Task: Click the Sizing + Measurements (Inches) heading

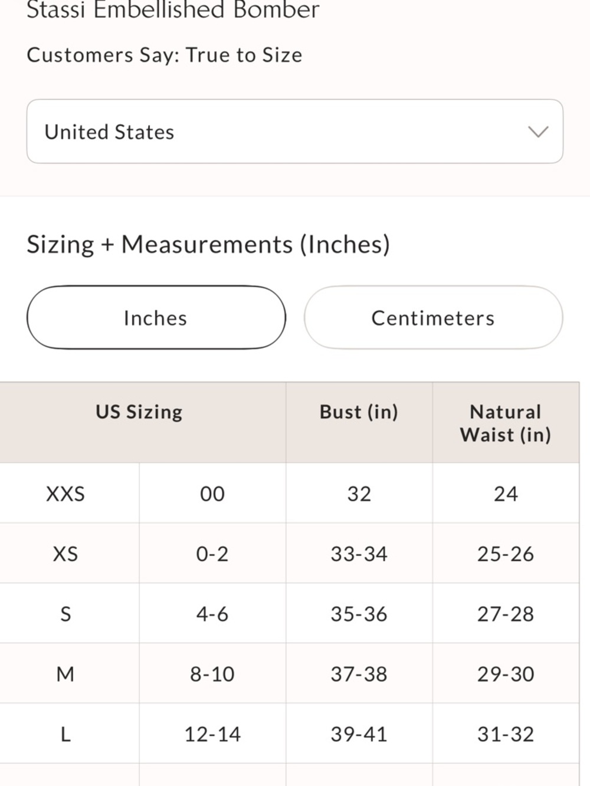Action: pyautogui.click(x=208, y=244)
